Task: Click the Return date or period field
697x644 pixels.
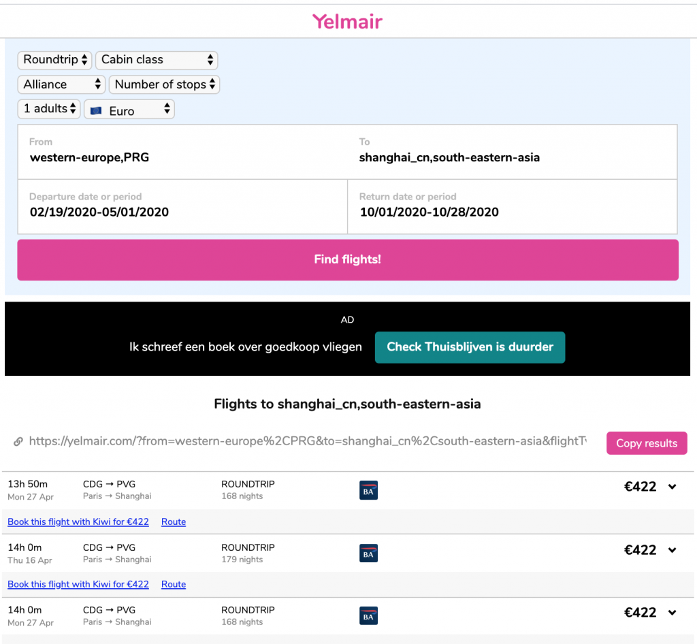Action: pyautogui.click(x=512, y=207)
